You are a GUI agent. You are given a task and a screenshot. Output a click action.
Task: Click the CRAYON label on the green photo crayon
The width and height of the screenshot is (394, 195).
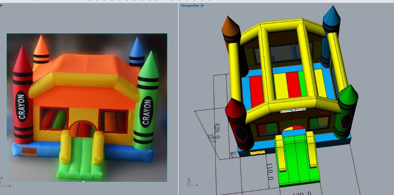146,111
